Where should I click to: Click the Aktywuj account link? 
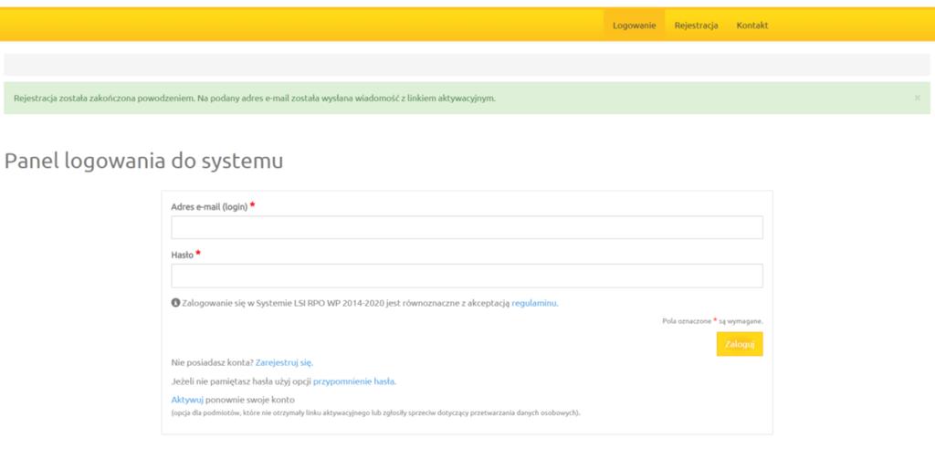pyautogui.click(x=187, y=400)
